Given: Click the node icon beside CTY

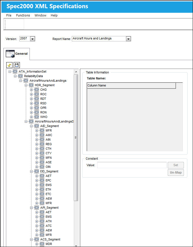Looking at the screenshot, I should coord(42,153).
